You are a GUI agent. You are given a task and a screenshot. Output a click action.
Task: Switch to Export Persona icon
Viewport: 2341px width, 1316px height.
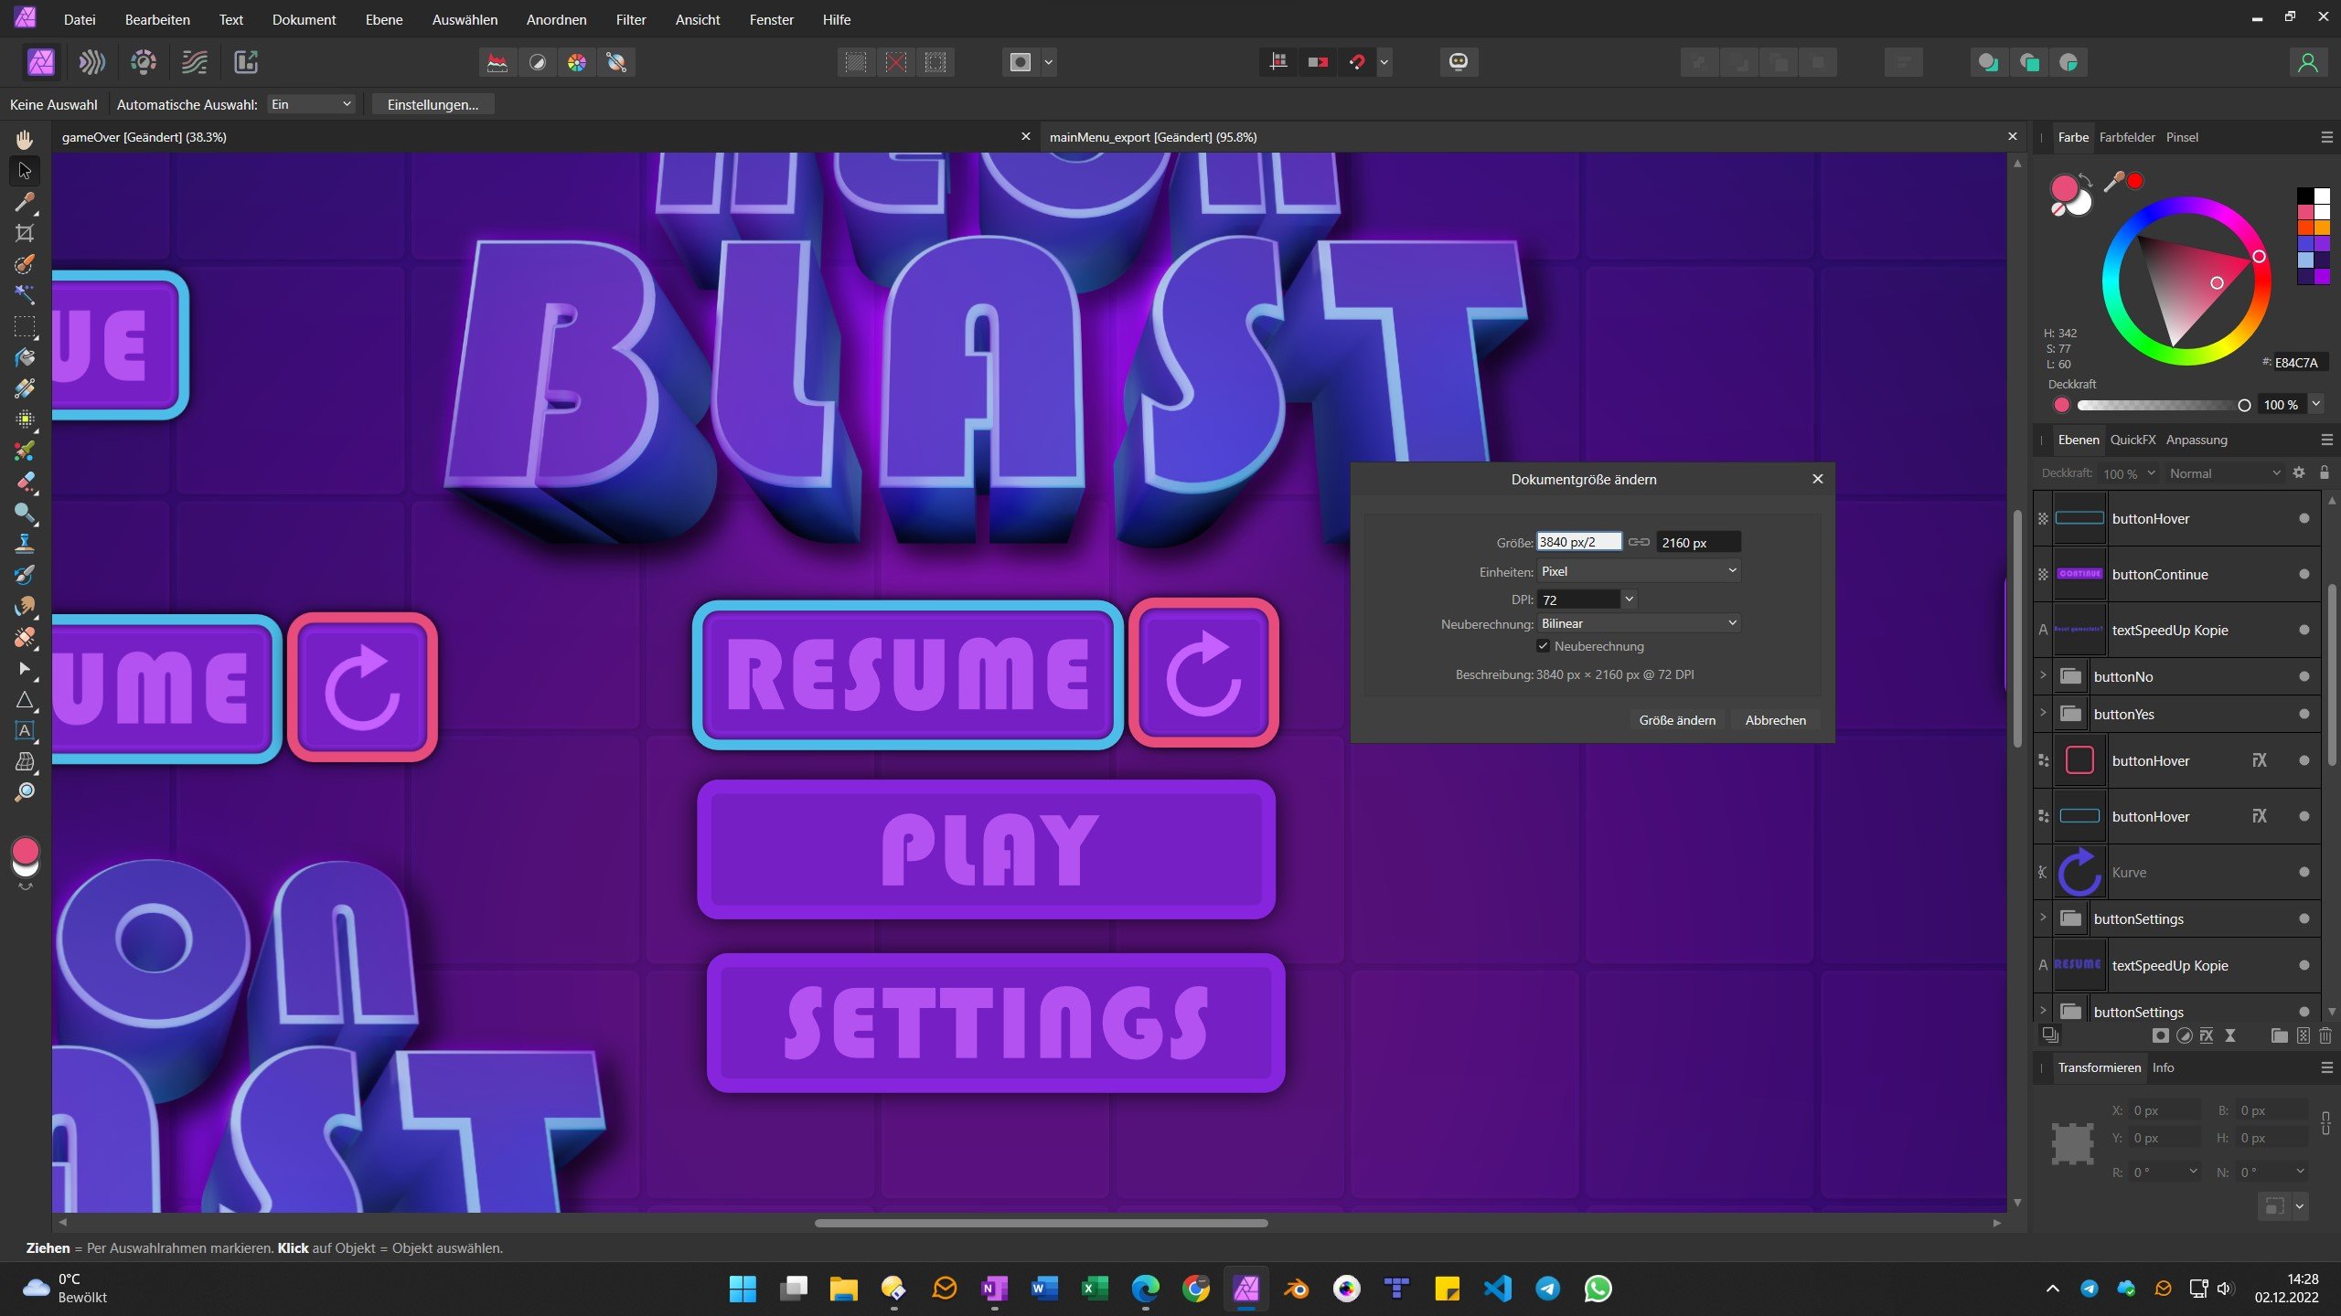pyautogui.click(x=246, y=62)
